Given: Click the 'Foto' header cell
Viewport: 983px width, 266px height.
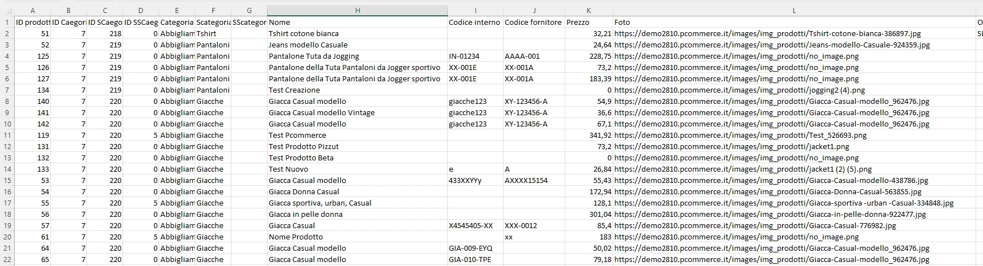Looking at the screenshot, I should [794, 22].
